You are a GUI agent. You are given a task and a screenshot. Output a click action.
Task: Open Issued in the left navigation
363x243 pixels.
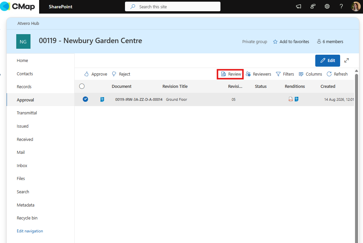pyautogui.click(x=23, y=126)
